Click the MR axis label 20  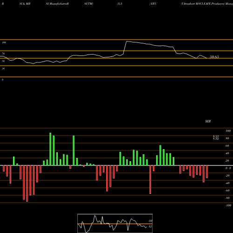click(x=227, y=161)
